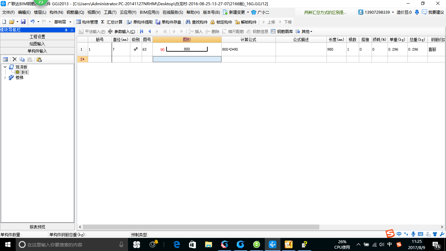Image resolution: width=446 pixels, height=251 pixels.
Task: Open the 文件(F) menu
Action: point(8,12)
